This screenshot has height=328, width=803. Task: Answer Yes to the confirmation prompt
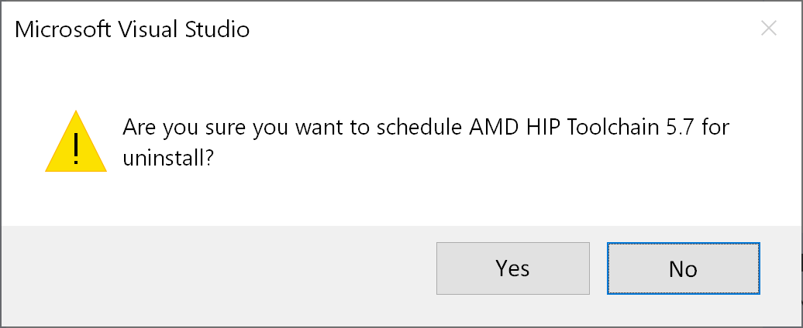tap(512, 268)
